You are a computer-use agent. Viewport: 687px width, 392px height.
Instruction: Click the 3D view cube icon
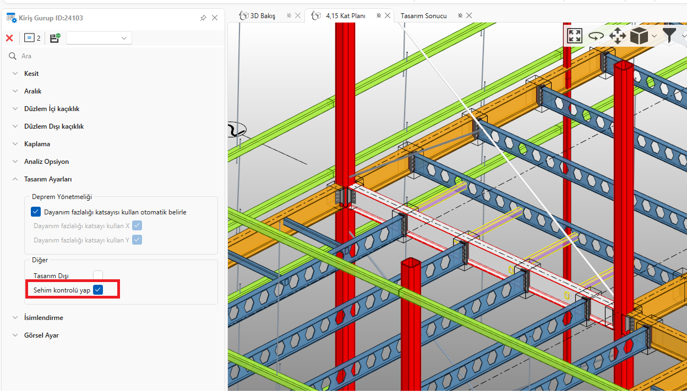click(x=639, y=36)
